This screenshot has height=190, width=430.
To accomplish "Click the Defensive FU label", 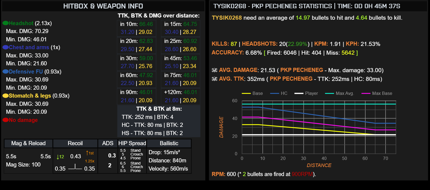I will 26,72.
